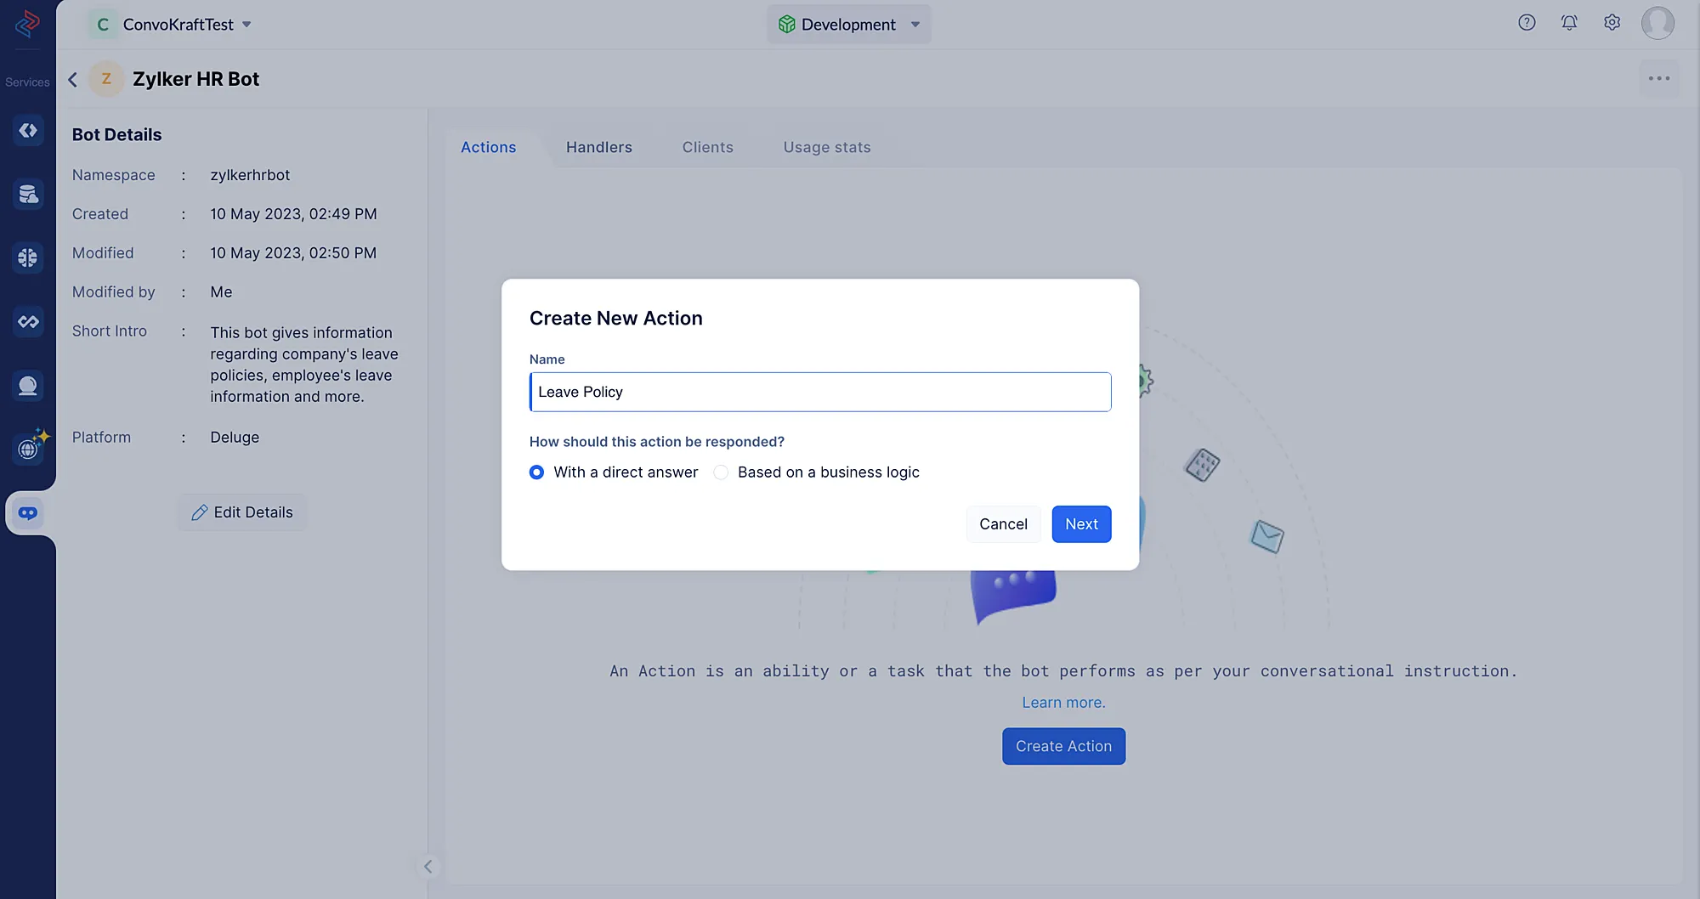Click the user profile avatar
This screenshot has height=899, width=1700.
click(x=1657, y=23)
